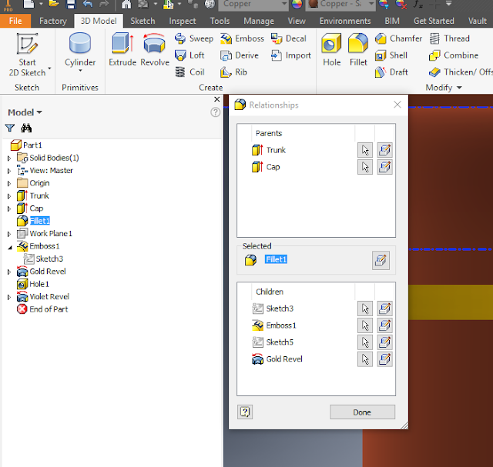Open the browser find binoculars

[x=26, y=128]
